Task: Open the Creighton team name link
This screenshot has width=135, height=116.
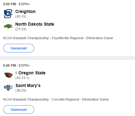Action: click(x=25, y=11)
